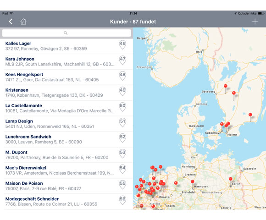Tap the map pin badge numbered 46
The image size is (266, 220).
coord(122,44)
